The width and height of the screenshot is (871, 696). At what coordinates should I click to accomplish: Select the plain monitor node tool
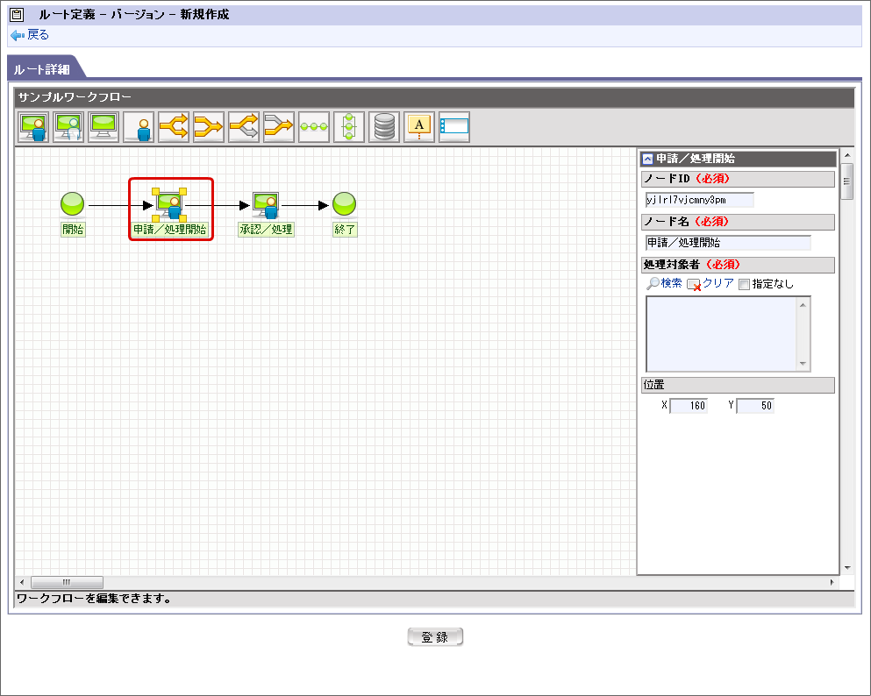[x=104, y=127]
